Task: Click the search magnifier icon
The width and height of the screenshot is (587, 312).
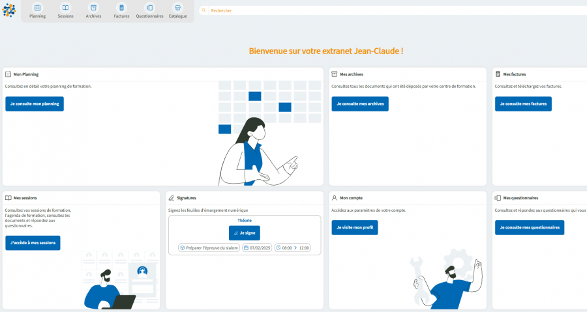Action: (x=203, y=10)
